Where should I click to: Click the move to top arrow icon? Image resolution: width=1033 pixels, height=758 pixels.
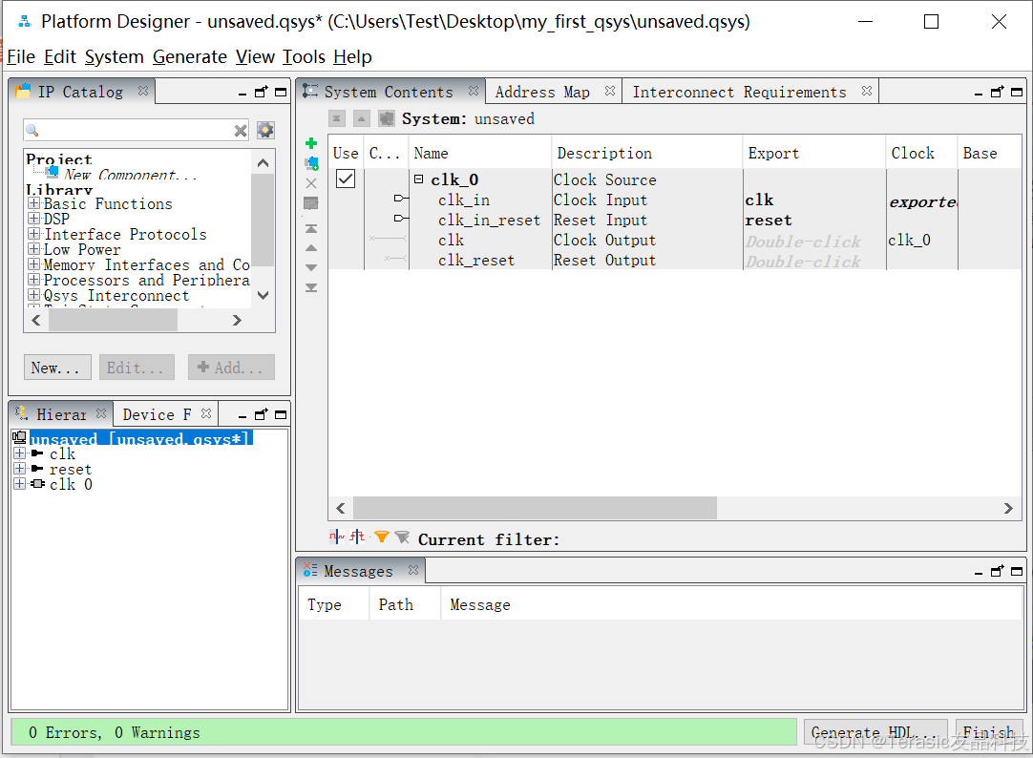(311, 228)
